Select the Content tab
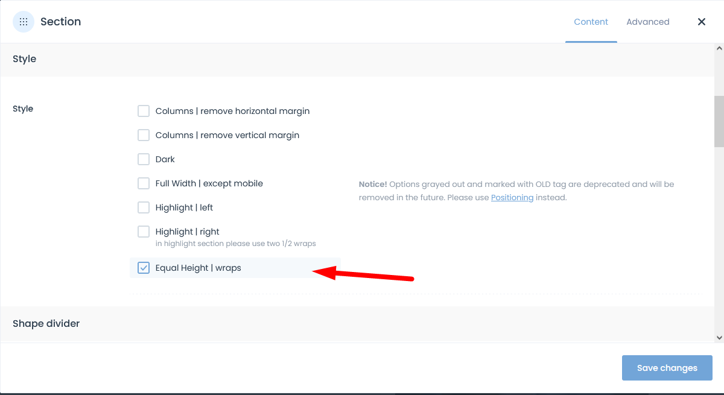This screenshot has width=724, height=395. [591, 22]
